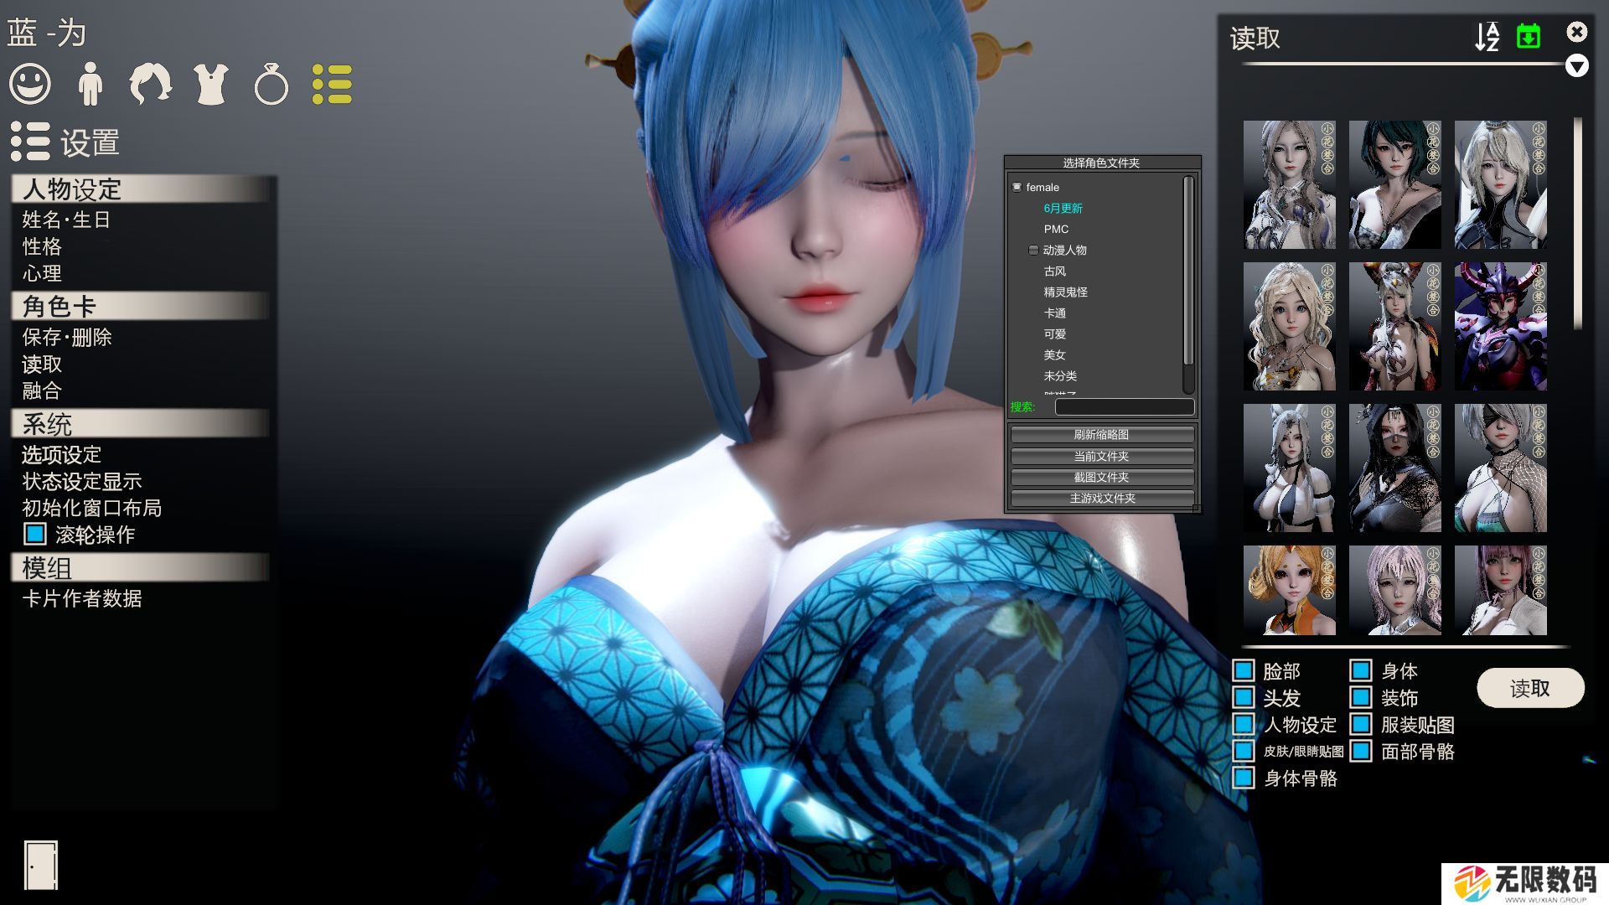Click the 读取 load button
The width and height of the screenshot is (1609, 905).
coord(1529,688)
